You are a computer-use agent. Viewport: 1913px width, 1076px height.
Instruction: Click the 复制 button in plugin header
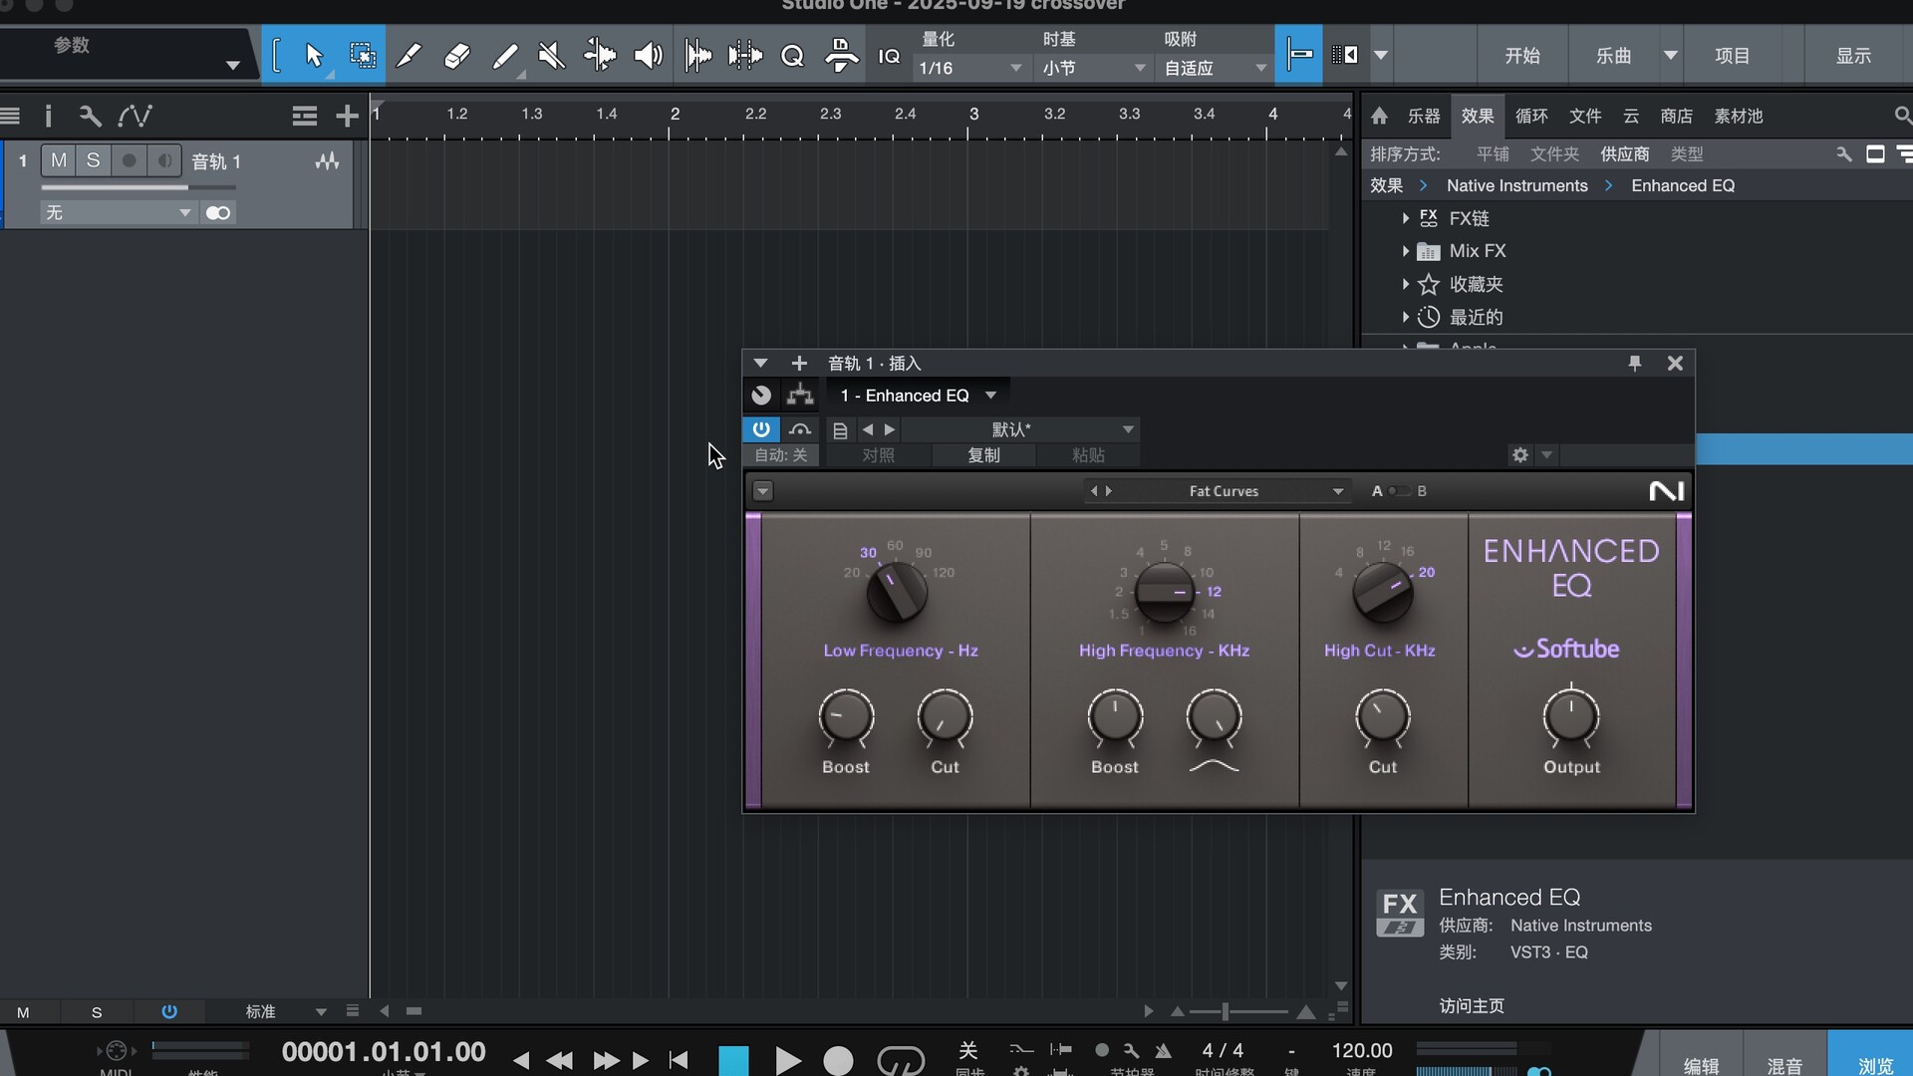tap(983, 455)
